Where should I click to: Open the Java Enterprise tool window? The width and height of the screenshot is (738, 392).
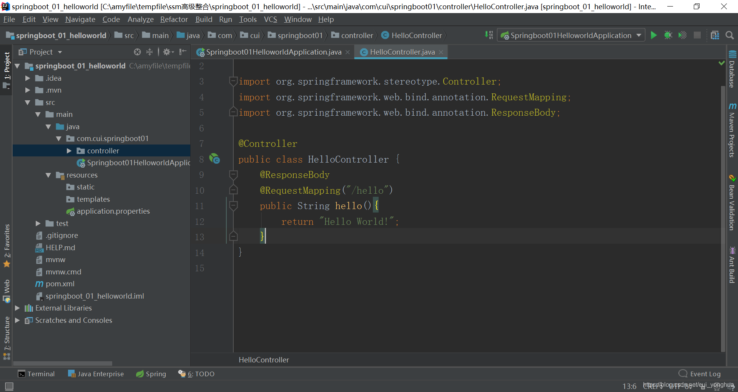96,374
